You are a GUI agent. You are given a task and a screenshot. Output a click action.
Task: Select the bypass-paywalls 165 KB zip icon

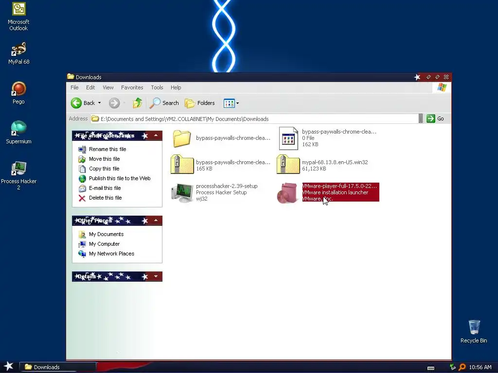(x=182, y=164)
